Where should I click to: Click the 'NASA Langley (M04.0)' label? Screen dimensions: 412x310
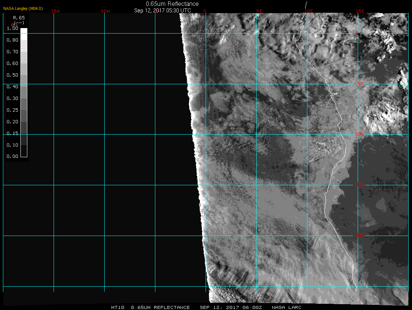click(x=23, y=9)
